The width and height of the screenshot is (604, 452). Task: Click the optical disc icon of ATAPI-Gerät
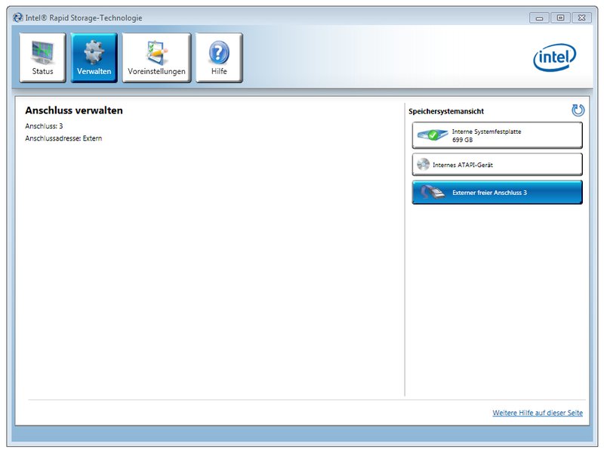pyautogui.click(x=424, y=165)
